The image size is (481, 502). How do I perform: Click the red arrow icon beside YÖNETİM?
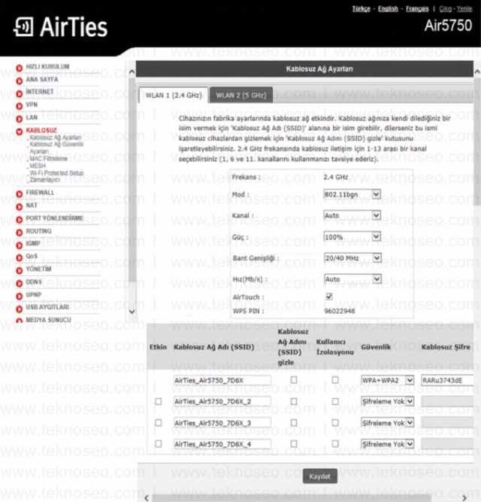tap(20, 270)
